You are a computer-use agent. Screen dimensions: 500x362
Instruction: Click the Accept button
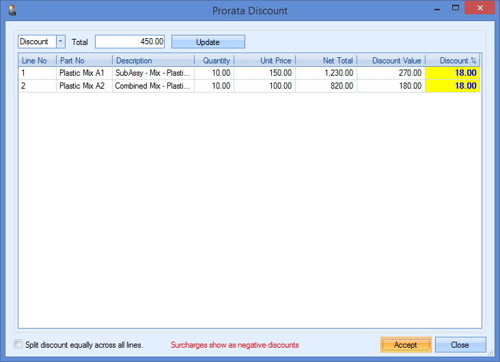point(405,344)
